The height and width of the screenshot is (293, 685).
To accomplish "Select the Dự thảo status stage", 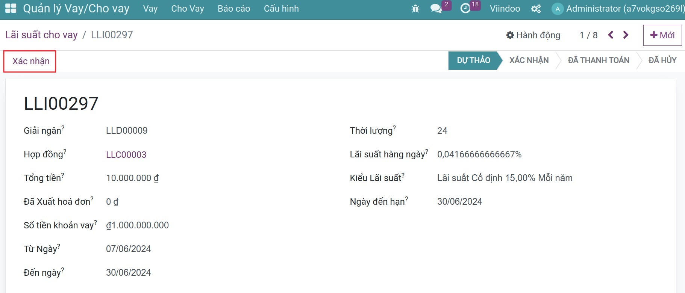I will [x=473, y=60].
